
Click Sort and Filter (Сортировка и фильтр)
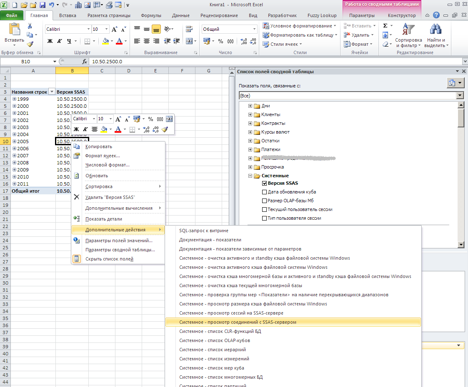tap(408, 35)
